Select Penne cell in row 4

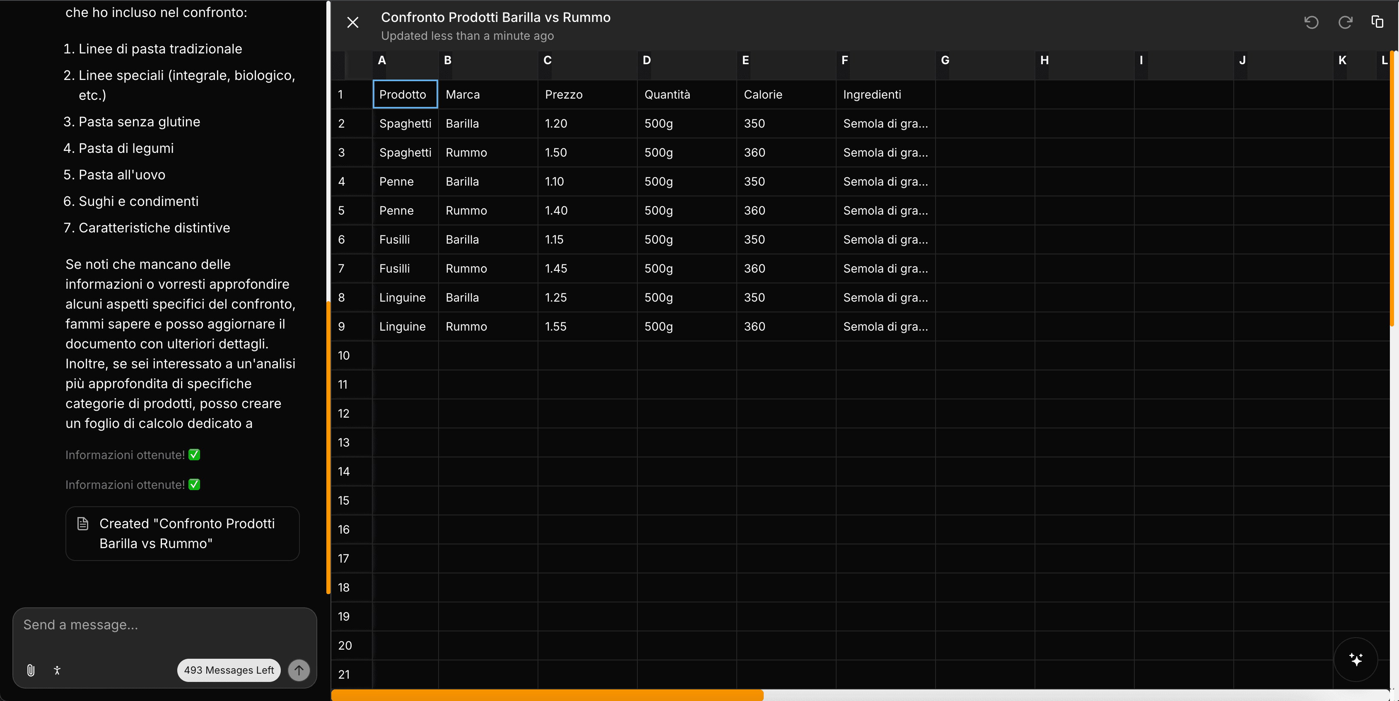pyautogui.click(x=405, y=181)
